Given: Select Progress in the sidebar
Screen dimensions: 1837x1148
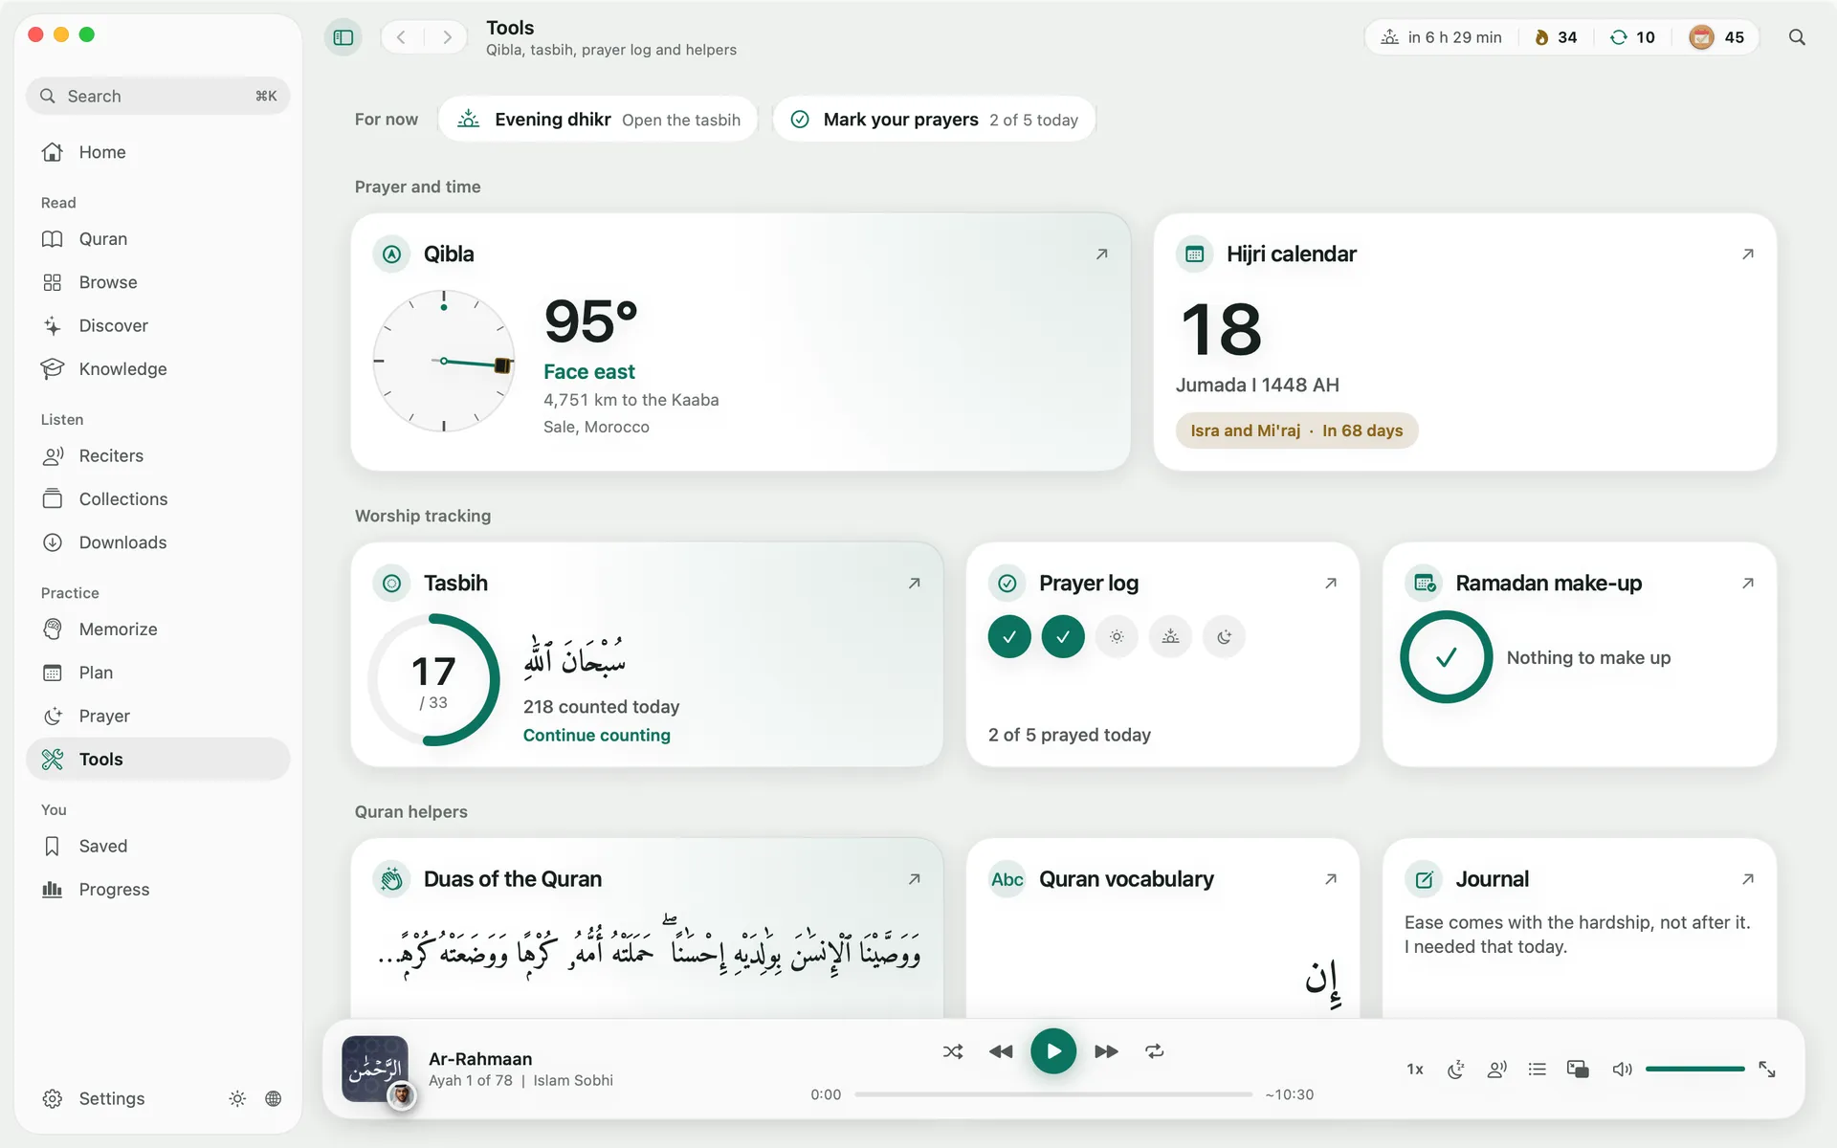Looking at the screenshot, I should point(158,890).
